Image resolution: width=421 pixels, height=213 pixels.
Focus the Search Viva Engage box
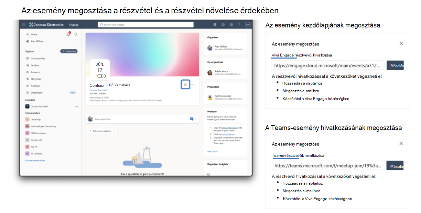click(146, 25)
